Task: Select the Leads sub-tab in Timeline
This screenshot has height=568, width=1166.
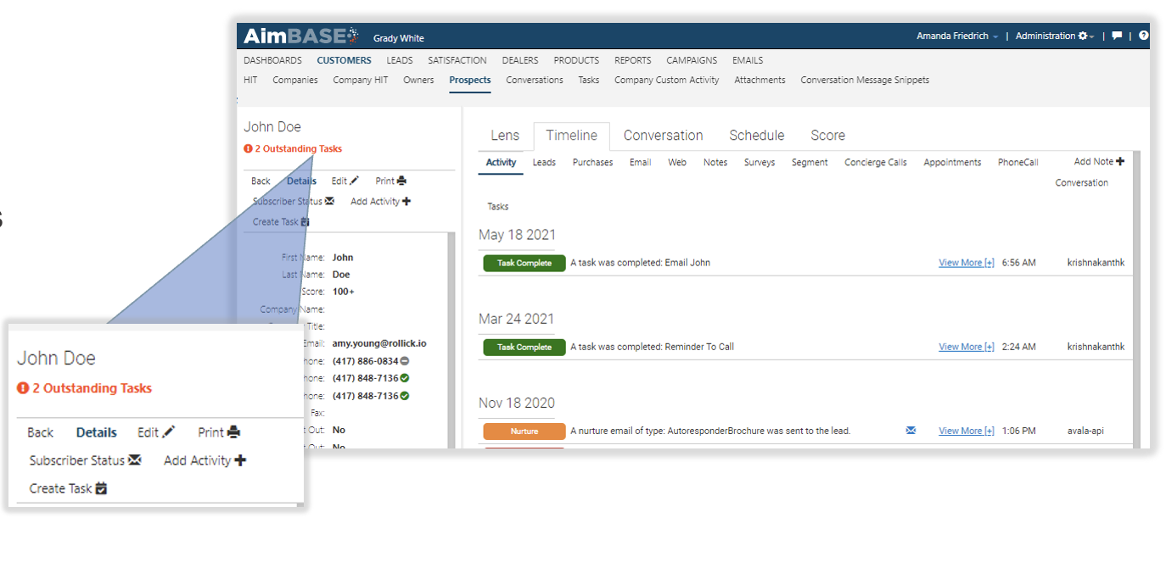Action: point(543,162)
